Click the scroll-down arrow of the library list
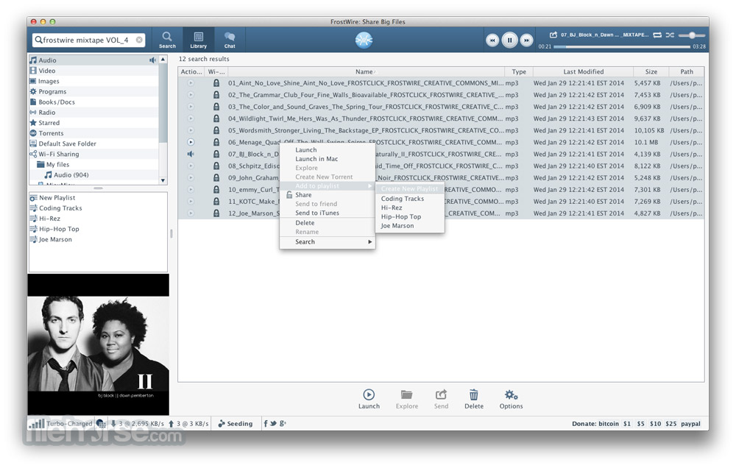This screenshot has width=736, height=468. 163,180
